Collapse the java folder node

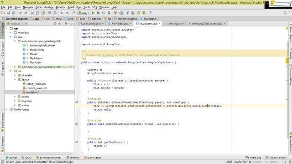(x=11, y=37)
